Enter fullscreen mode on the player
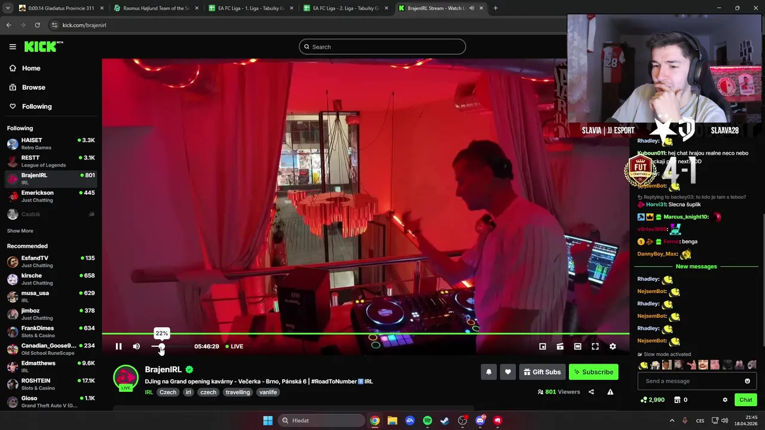765x430 pixels. tap(595, 346)
